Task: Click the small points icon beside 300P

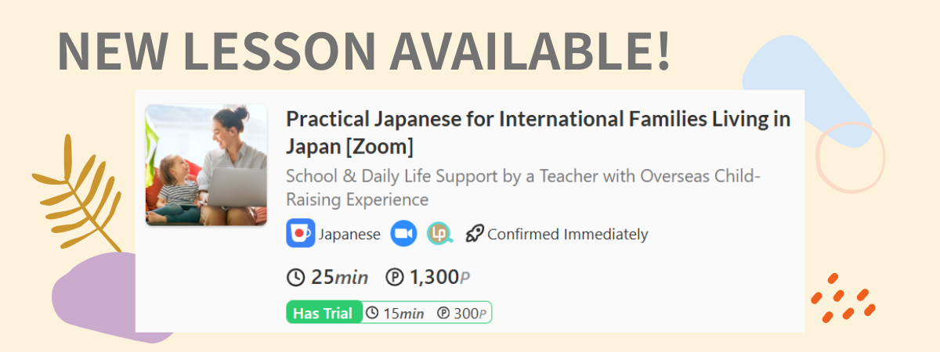Action: coord(443,314)
